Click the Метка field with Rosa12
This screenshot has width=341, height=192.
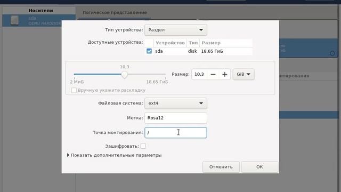click(176, 118)
